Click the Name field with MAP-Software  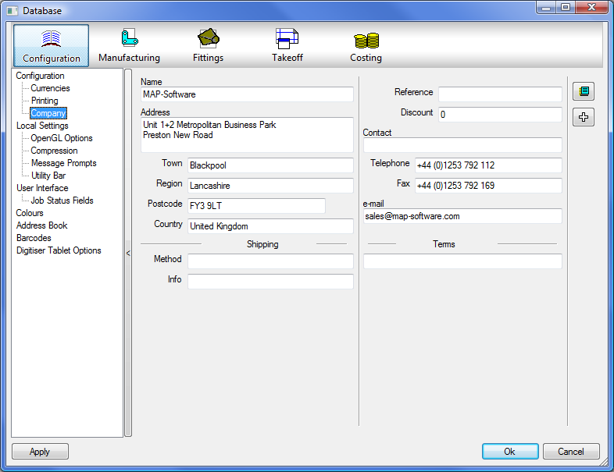click(247, 94)
